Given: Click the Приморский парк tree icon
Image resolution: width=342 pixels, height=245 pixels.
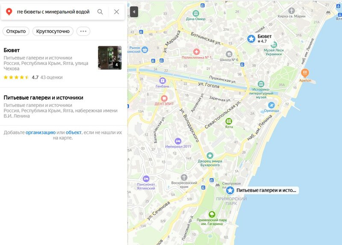Looking at the screenshot, I should [x=211, y=214].
